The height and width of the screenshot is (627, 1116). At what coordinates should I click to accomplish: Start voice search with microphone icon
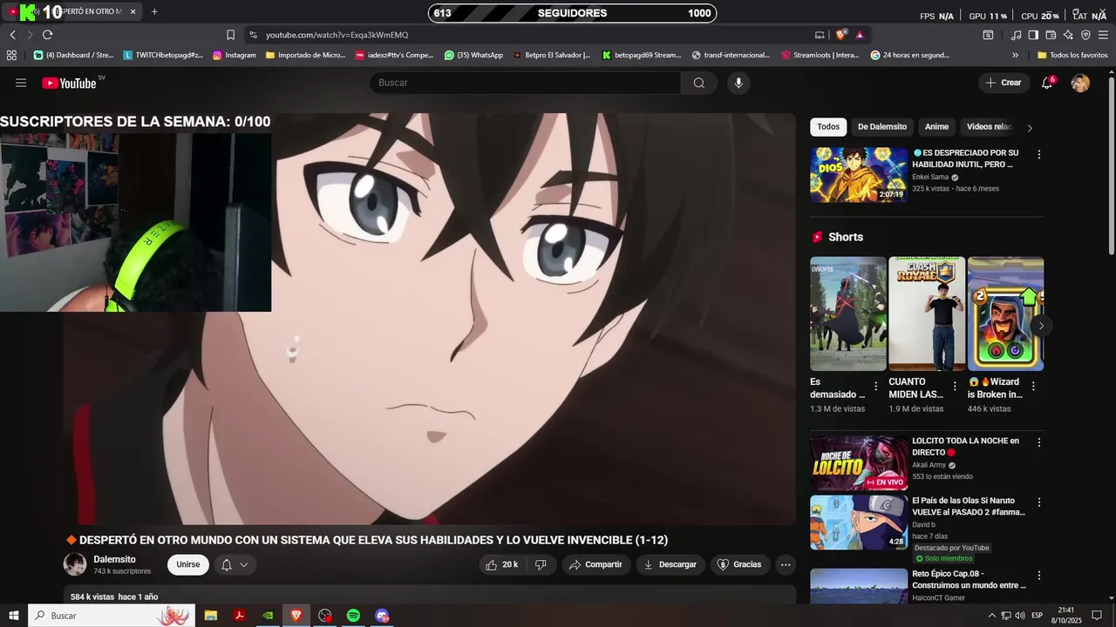point(738,83)
